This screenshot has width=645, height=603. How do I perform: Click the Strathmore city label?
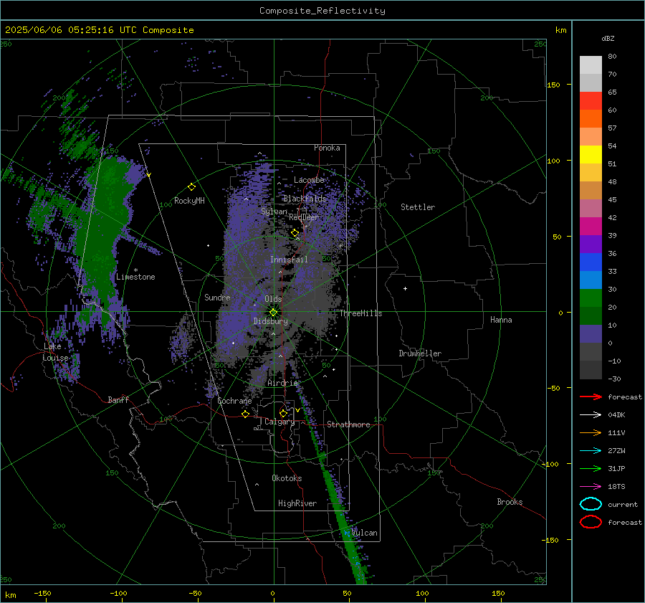click(348, 424)
